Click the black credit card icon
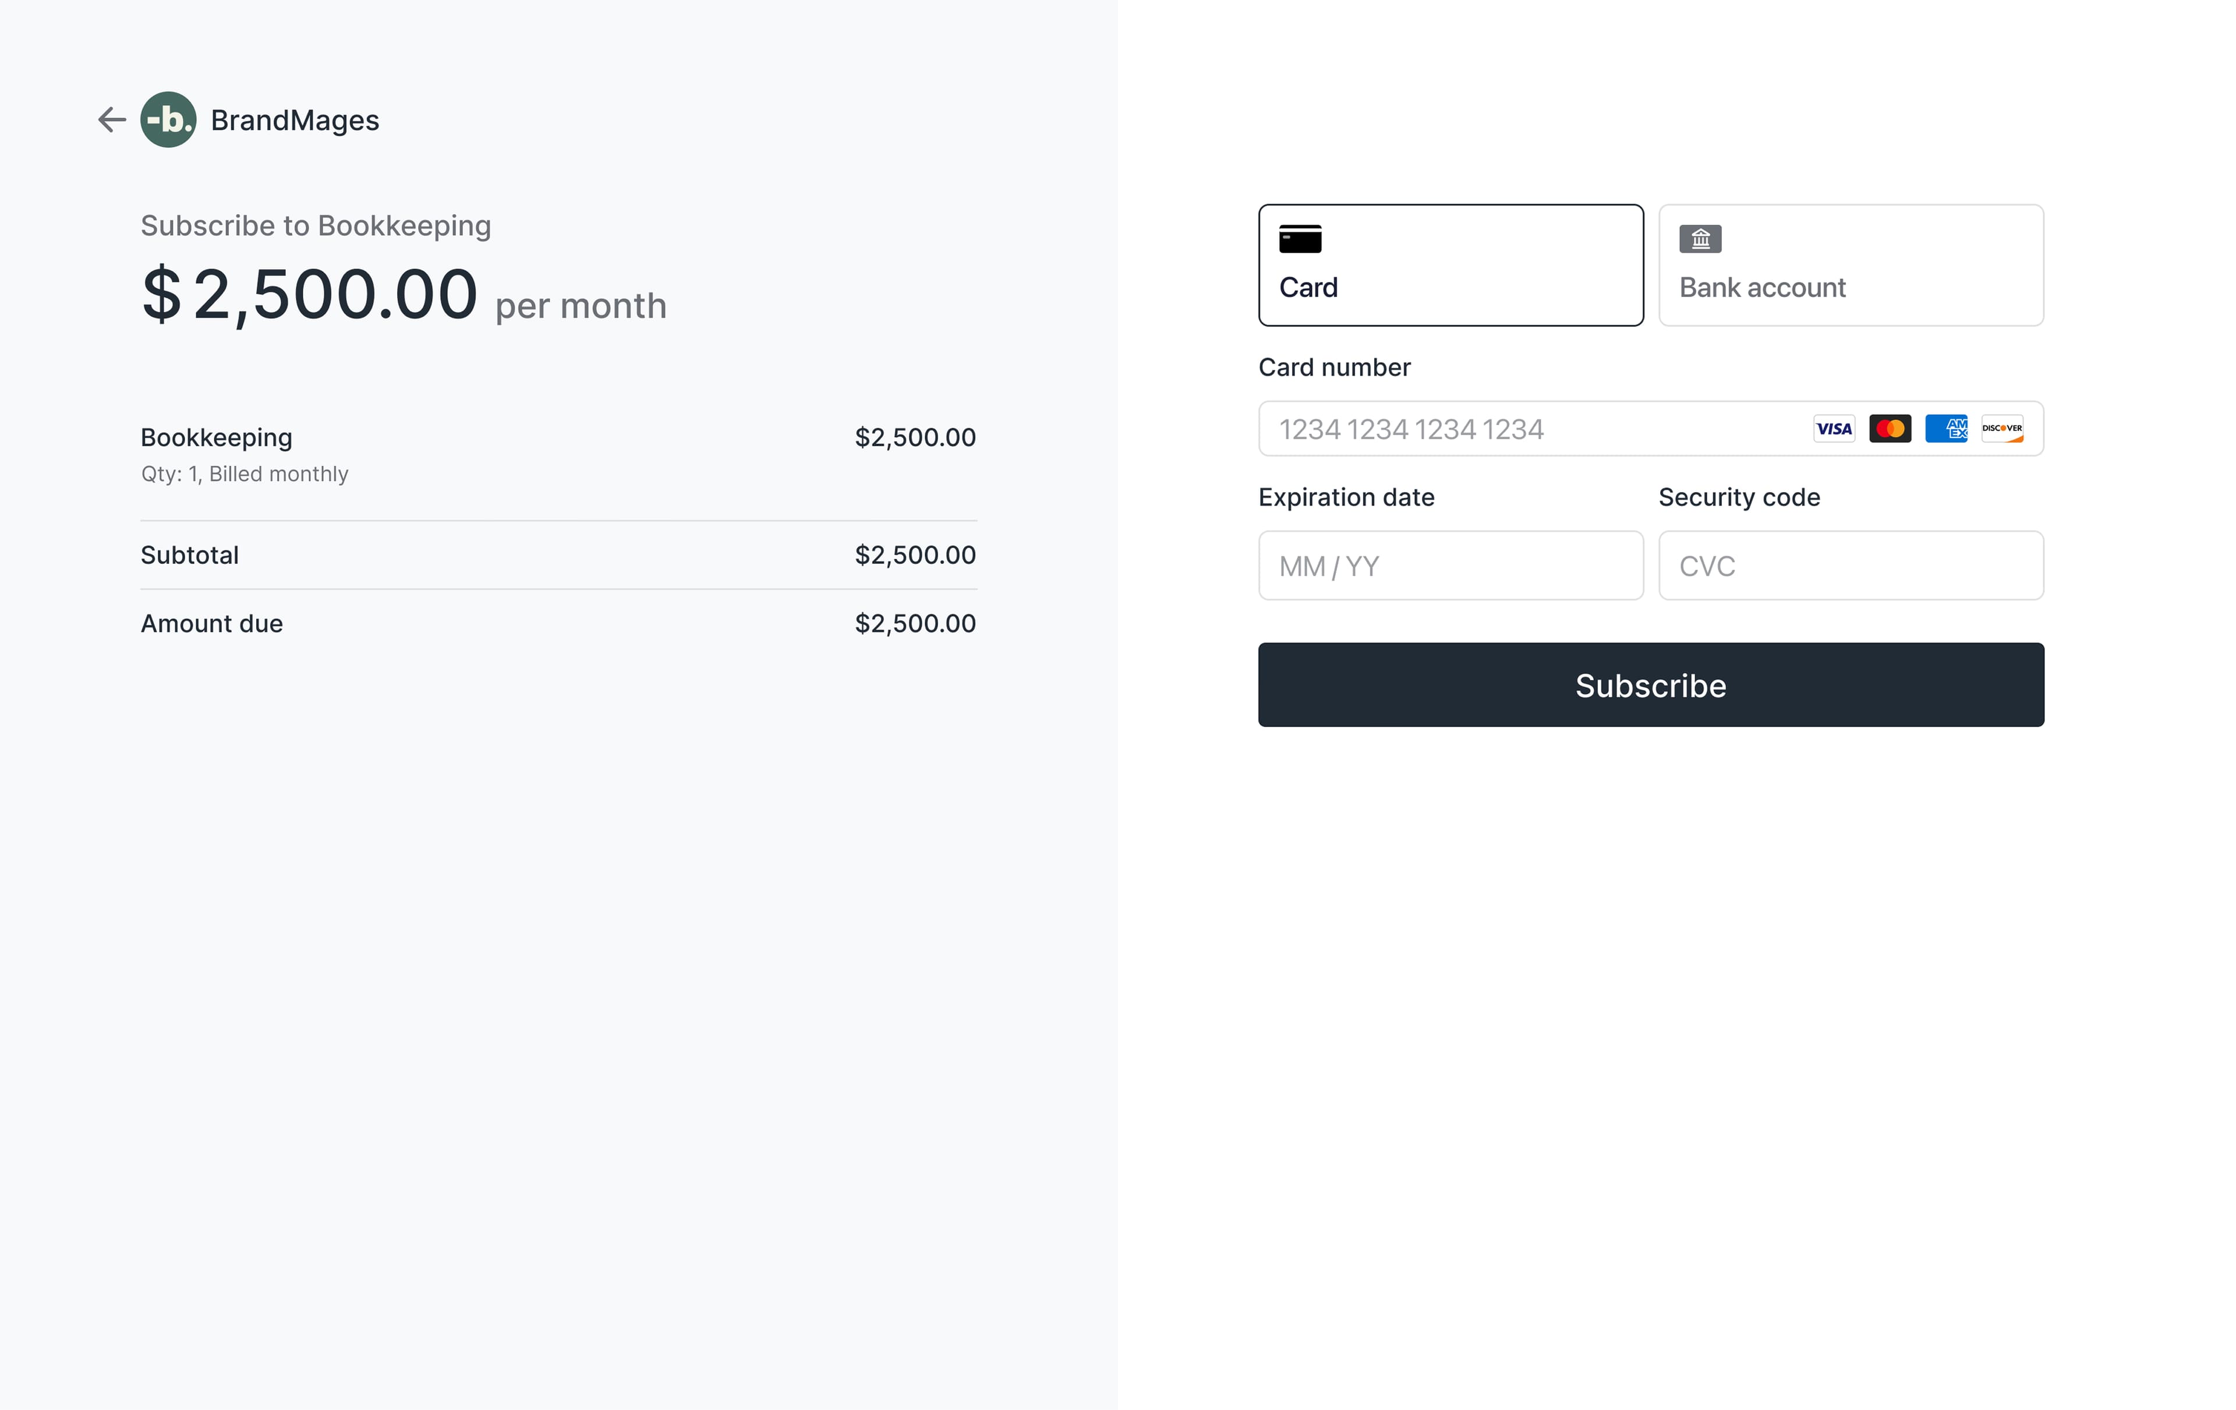This screenshot has height=1410, width=2236. [x=1300, y=239]
